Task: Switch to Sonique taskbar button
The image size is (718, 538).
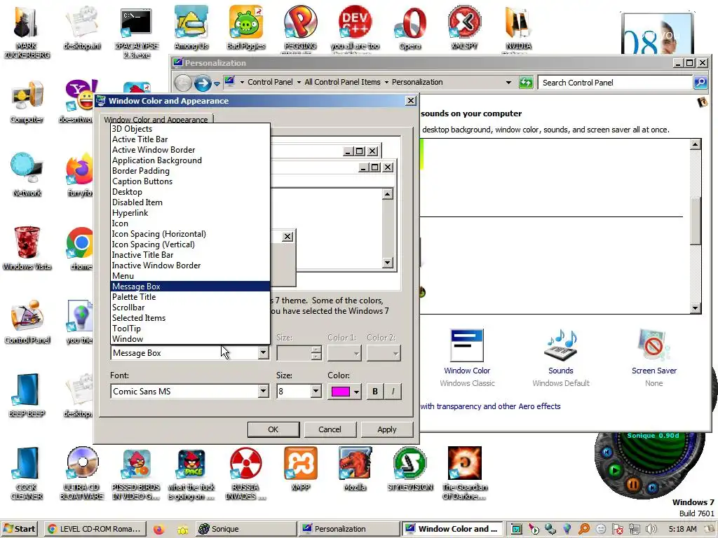Action: [x=246, y=529]
